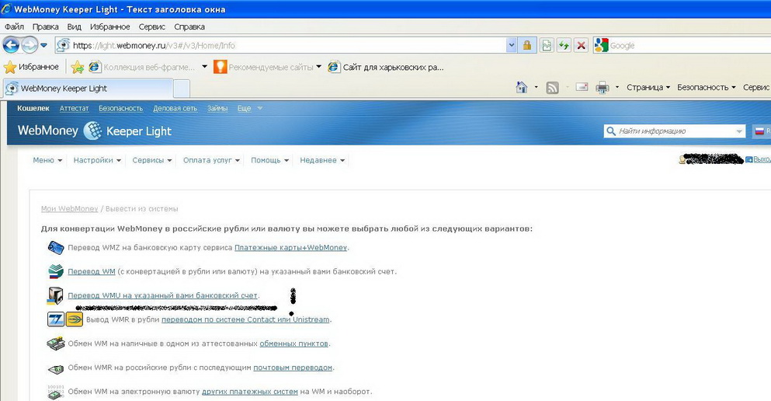Click the Мои WebMoney breadcrumb link
Image resolution: width=771 pixels, height=401 pixels.
point(69,208)
